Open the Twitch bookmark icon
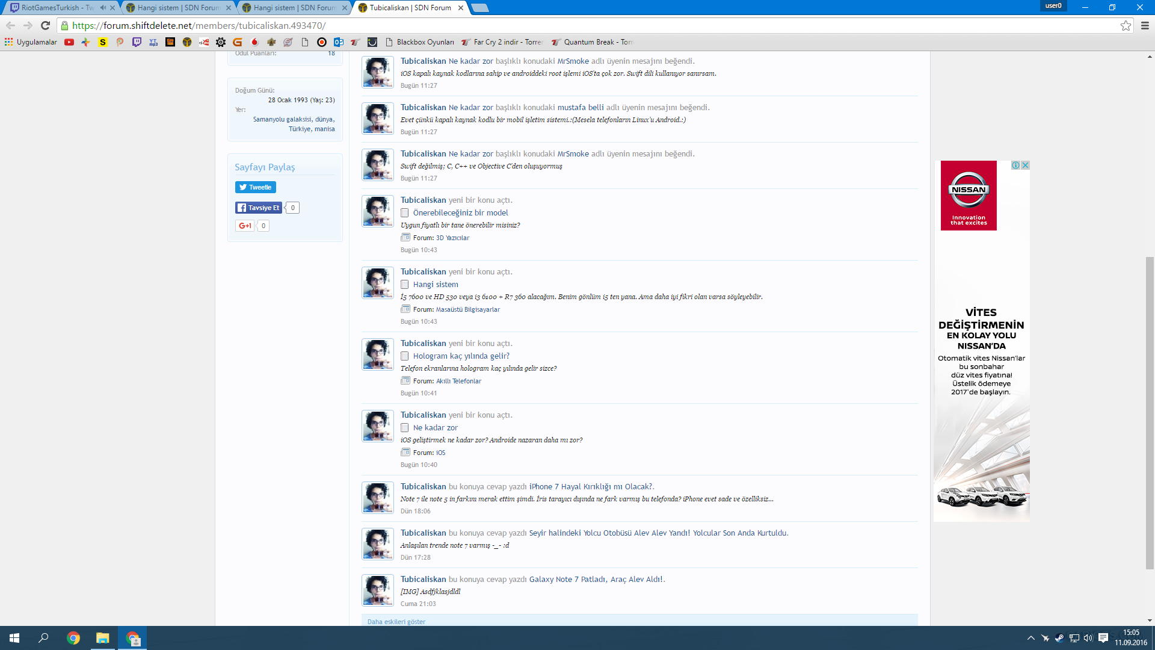 click(x=137, y=42)
